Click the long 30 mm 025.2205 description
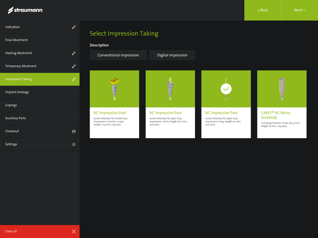 click(223, 122)
